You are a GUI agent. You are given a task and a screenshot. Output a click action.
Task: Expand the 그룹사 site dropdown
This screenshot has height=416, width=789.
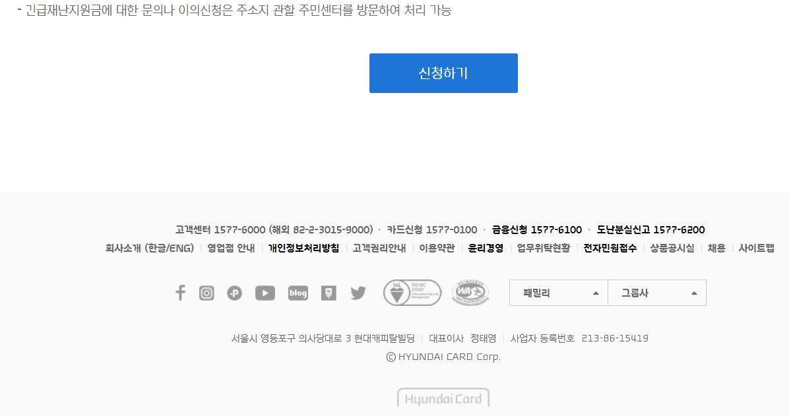coord(657,293)
